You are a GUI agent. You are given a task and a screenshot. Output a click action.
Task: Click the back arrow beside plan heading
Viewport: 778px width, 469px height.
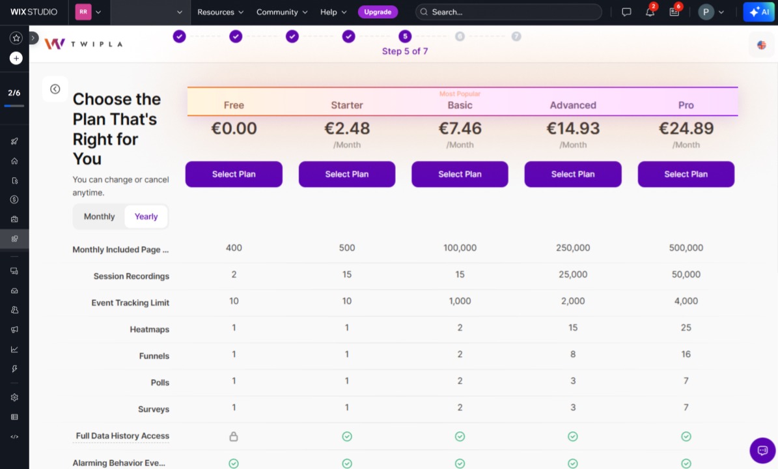[x=55, y=89]
